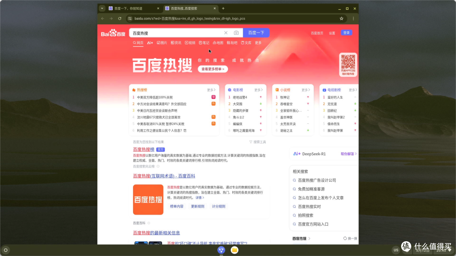Clear the search box with X icon
456x256 pixels.
[225, 33]
